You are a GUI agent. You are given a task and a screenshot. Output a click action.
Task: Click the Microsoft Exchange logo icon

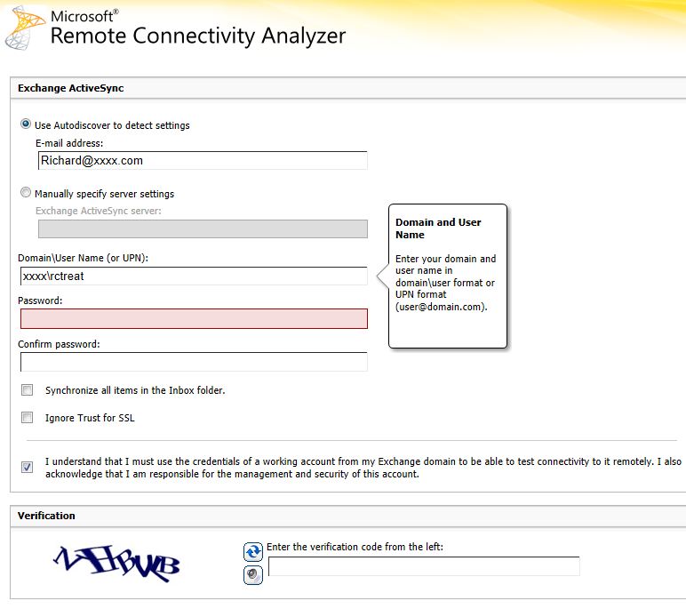pos(25,28)
